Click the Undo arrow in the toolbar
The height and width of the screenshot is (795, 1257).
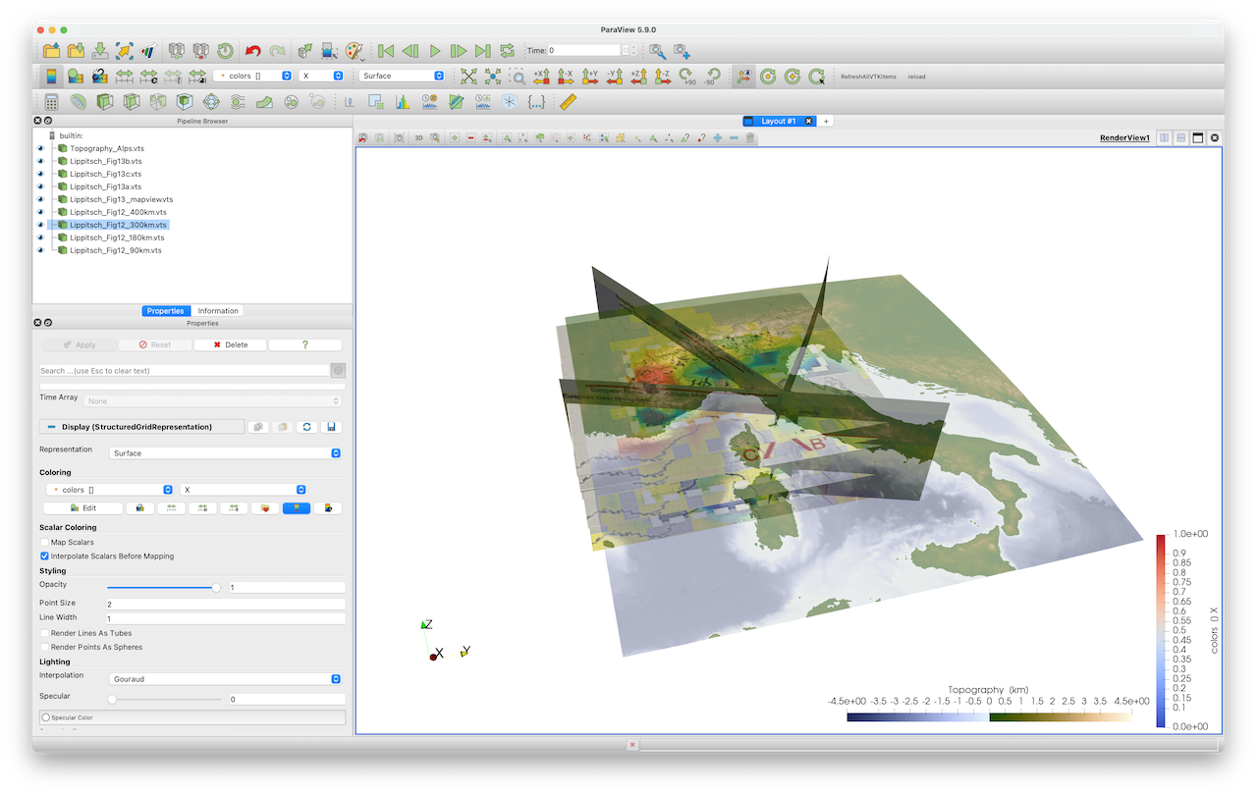click(253, 51)
